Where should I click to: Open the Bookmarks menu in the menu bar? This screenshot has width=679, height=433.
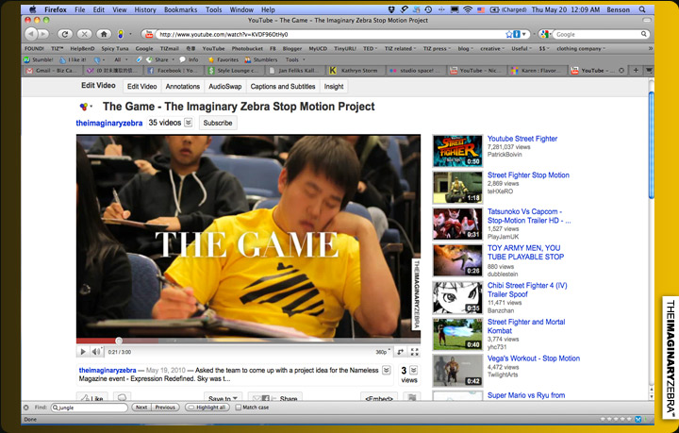click(x=180, y=8)
